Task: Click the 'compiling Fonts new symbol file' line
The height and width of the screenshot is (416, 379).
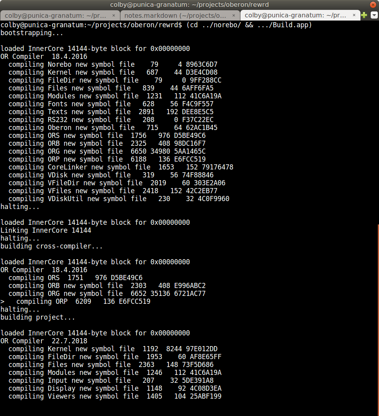Action: point(111,104)
